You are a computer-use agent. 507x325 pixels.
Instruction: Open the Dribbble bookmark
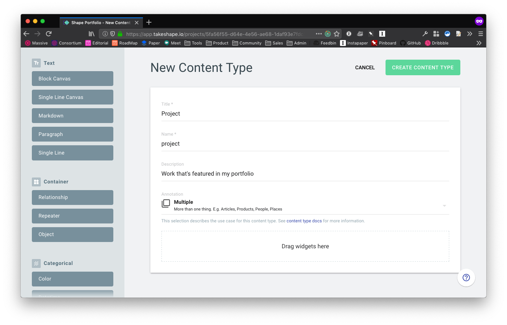click(437, 43)
